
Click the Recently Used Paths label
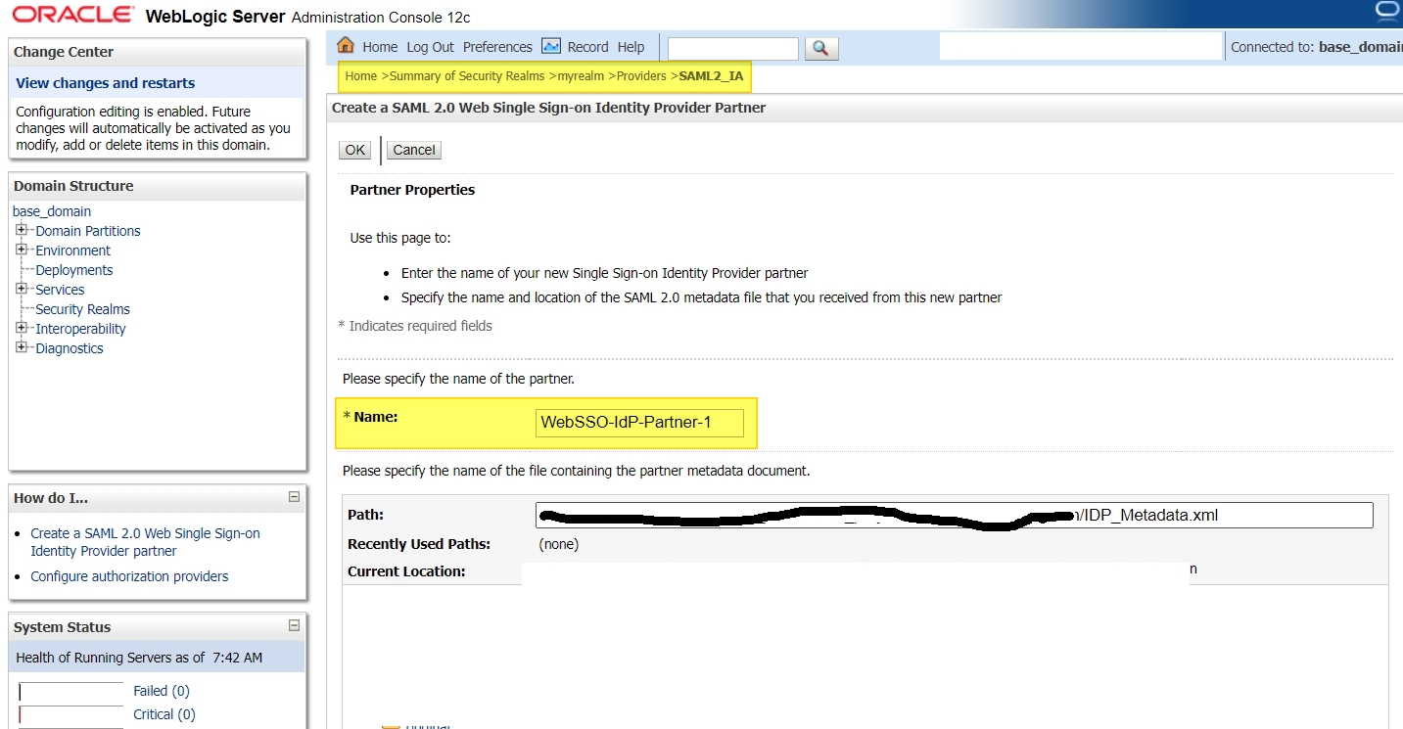pyautogui.click(x=419, y=544)
